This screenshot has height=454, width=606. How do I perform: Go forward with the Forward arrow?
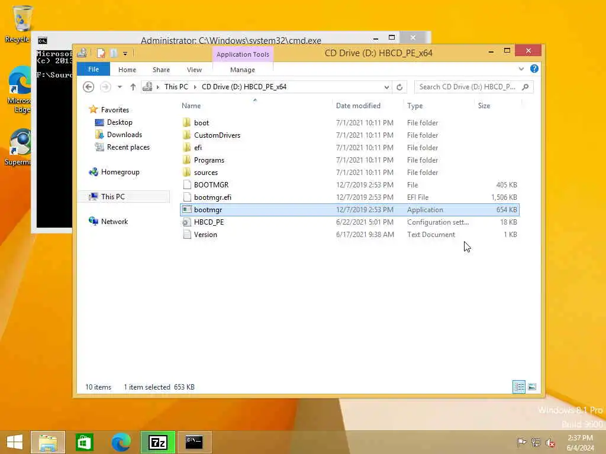pyautogui.click(x=105, y=87)
